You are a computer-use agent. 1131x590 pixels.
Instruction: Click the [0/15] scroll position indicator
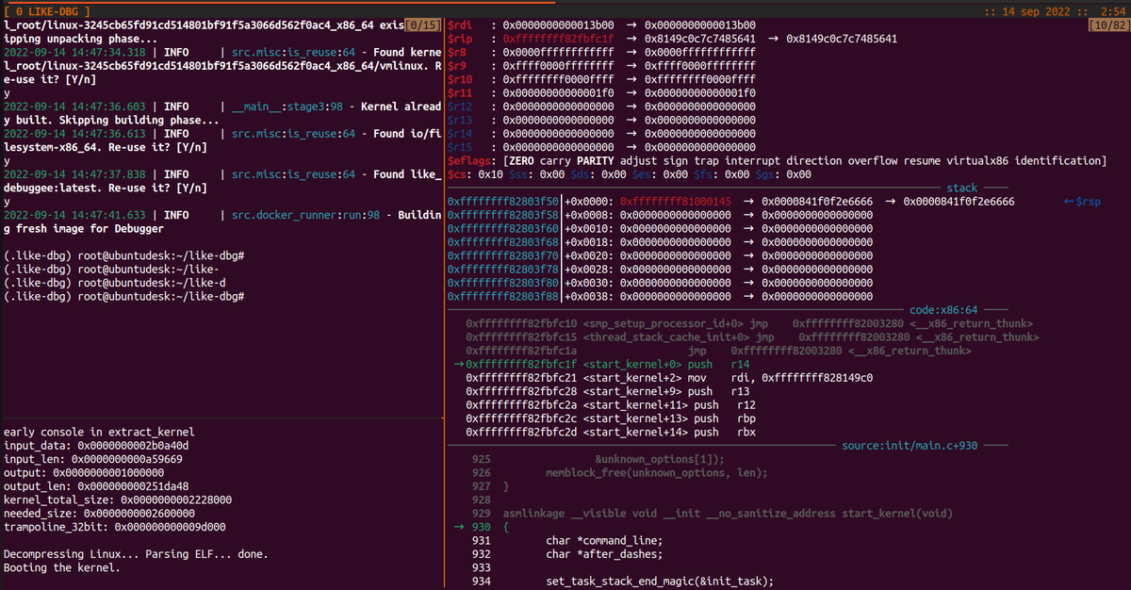423,24
